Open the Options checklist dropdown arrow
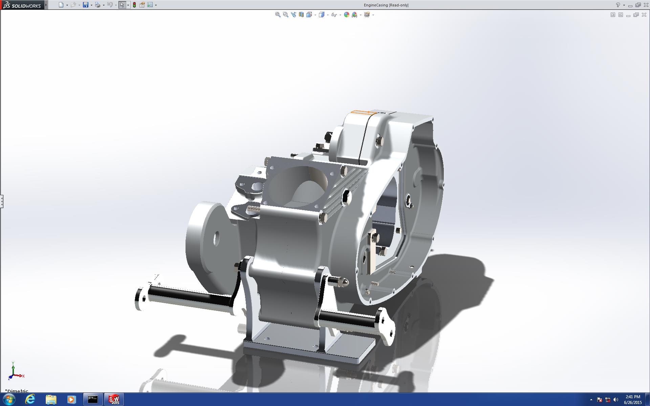This screenshot has width=650, height=406. (156, 5)
